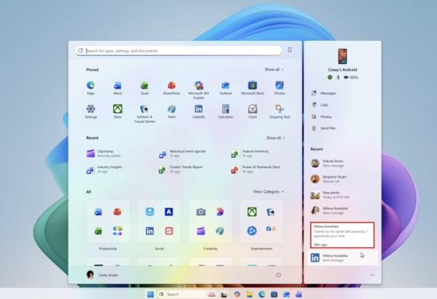Launch Xbox in the Entertainment folder
The height and width of the screenshot is (299, 437).
point(252,212)
